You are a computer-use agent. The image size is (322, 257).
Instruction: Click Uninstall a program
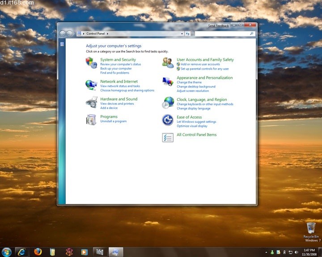(x=113, y=121)
